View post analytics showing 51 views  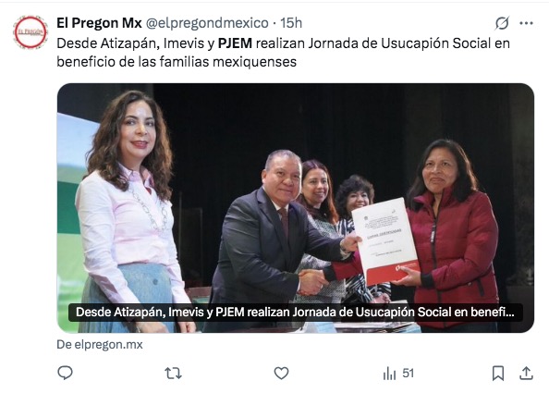click(398, 374)
